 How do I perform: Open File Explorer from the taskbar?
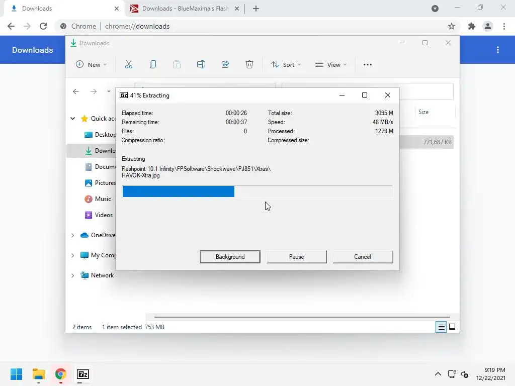click(39, 374)
